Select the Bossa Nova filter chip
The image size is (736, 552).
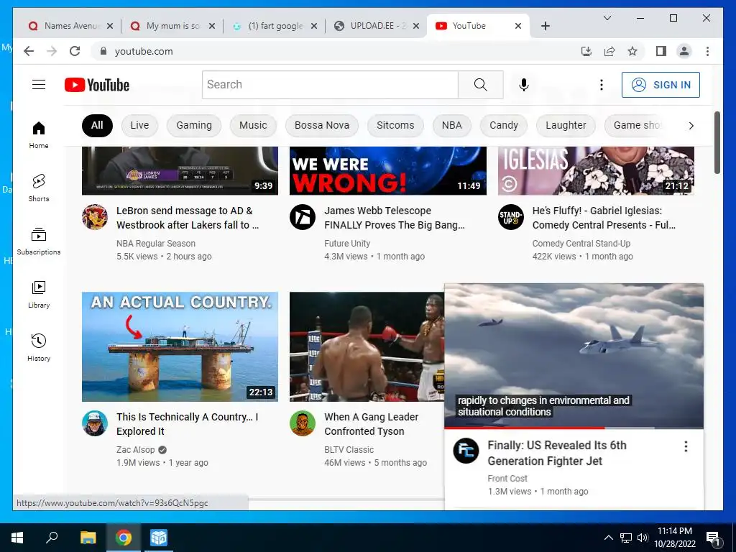click(321, 125)
